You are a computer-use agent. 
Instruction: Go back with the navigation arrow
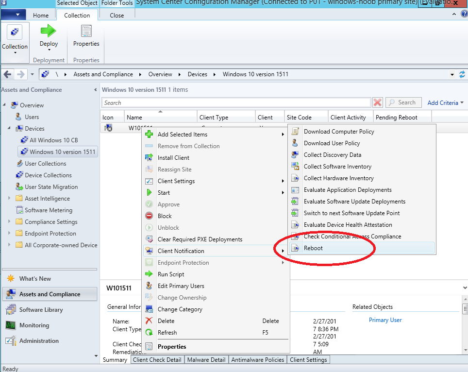click(8, 74)
